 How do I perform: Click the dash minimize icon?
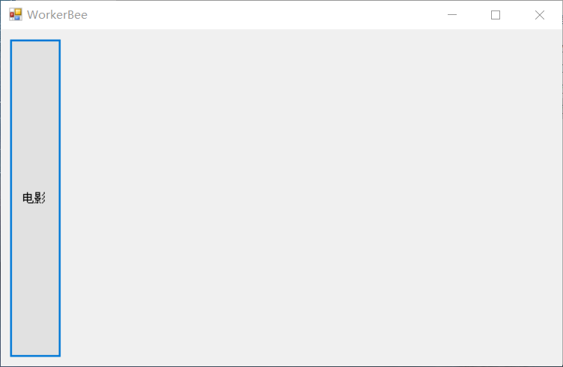click(452, 15)
